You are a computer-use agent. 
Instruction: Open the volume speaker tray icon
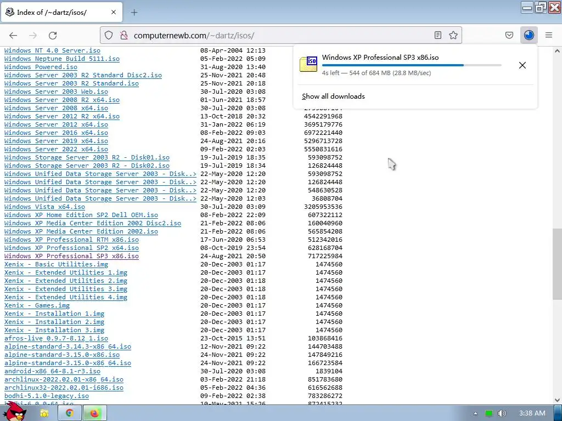click(x=502, y=413)
